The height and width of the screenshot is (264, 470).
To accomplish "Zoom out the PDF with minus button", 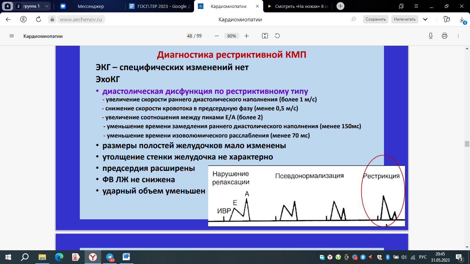I will (217, 36).
